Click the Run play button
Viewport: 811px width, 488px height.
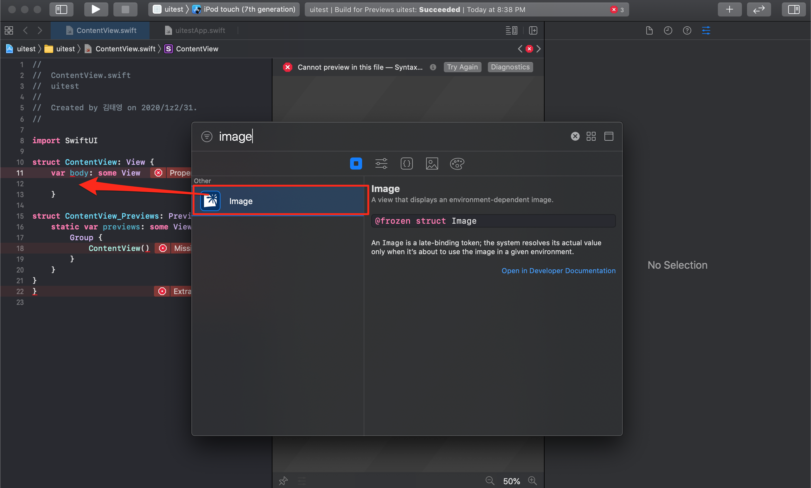click(x=96, y=9)
